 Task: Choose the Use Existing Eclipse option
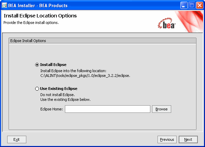click(37, 89)
